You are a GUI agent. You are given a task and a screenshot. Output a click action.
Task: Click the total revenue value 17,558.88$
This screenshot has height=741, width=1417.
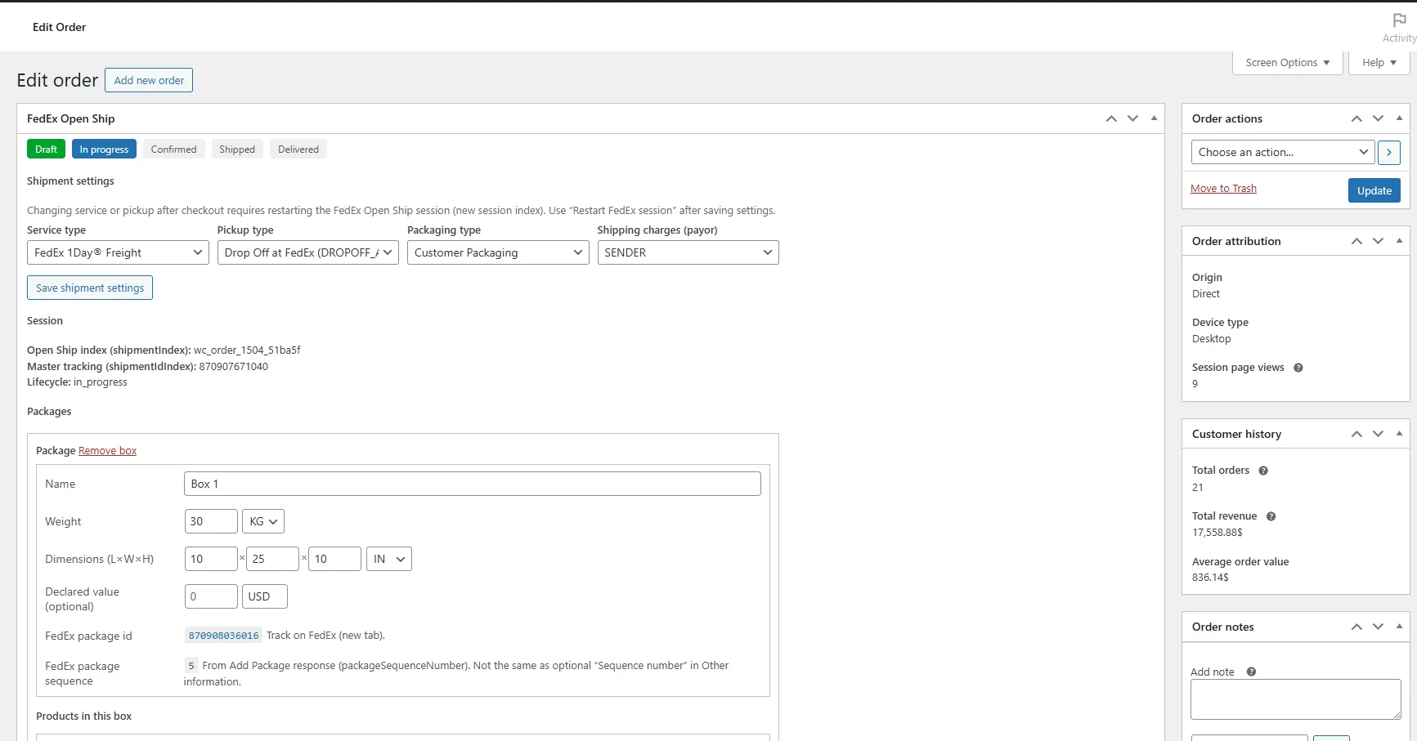[1217, 533]
